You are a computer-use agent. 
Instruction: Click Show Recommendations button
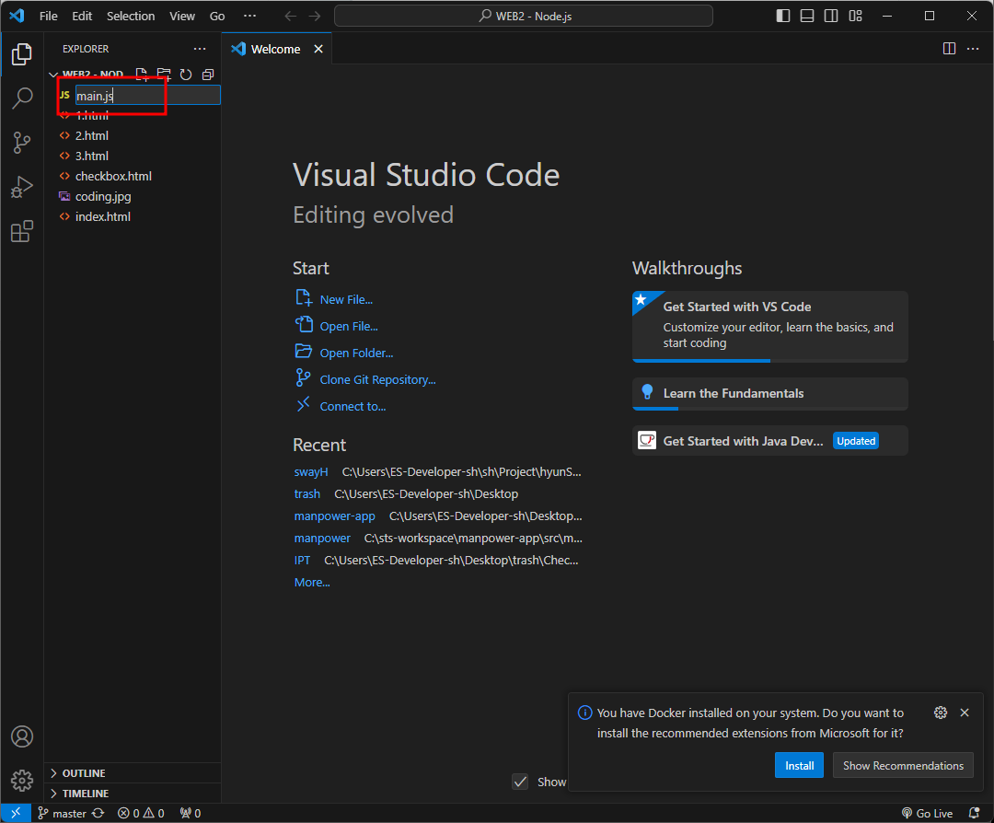pos(903,765)
